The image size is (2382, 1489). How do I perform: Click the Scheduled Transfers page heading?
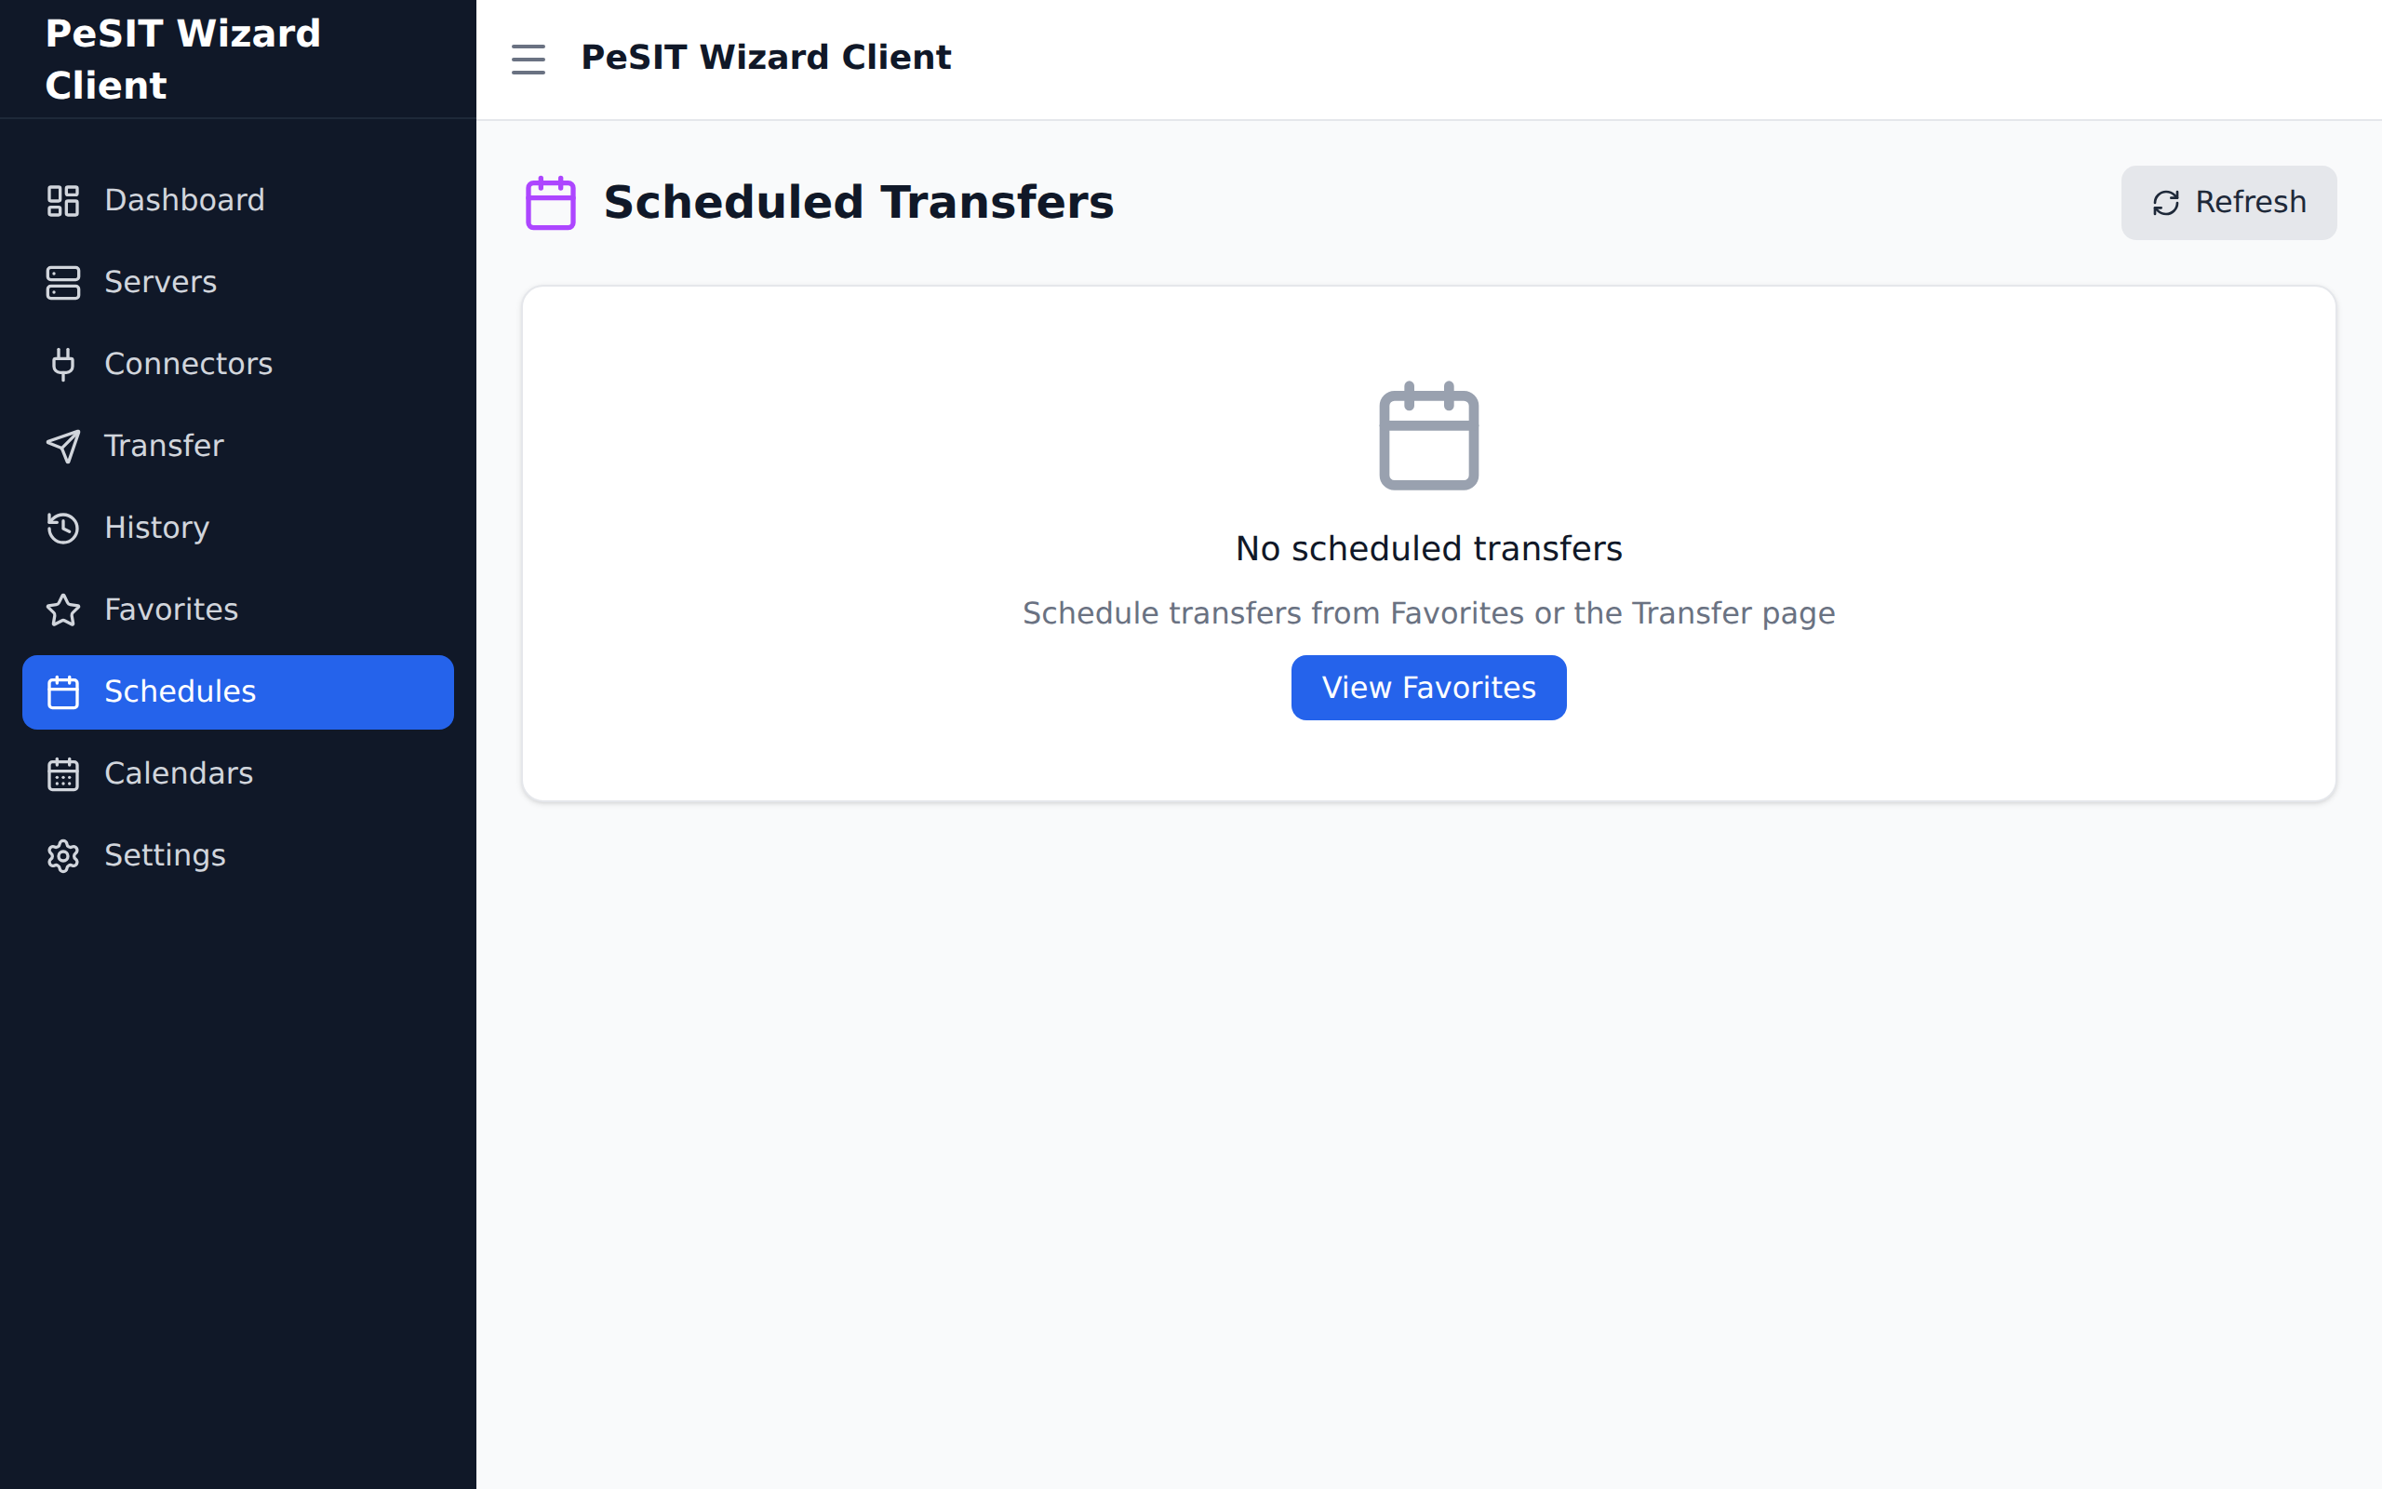(858, 203)
